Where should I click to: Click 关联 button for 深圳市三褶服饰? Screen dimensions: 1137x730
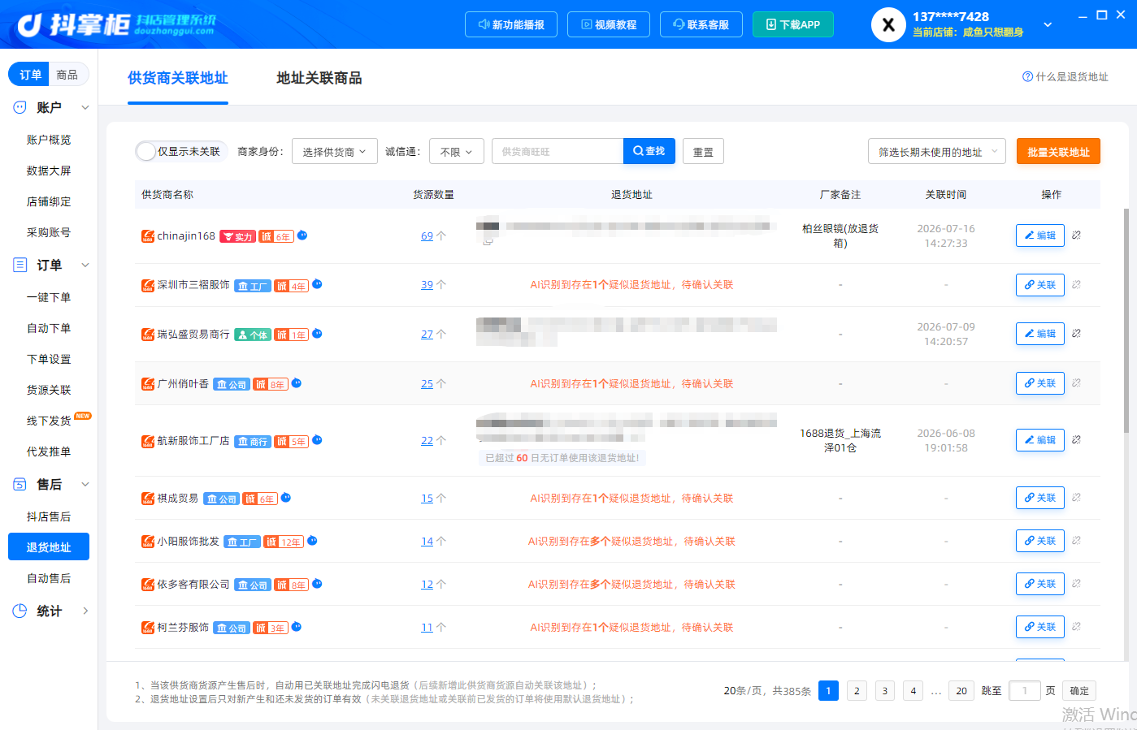point(1040,285)
